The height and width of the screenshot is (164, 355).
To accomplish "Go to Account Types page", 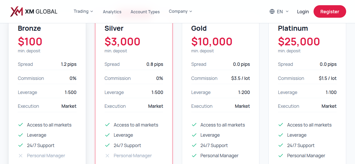I will [x=145, y=12].
